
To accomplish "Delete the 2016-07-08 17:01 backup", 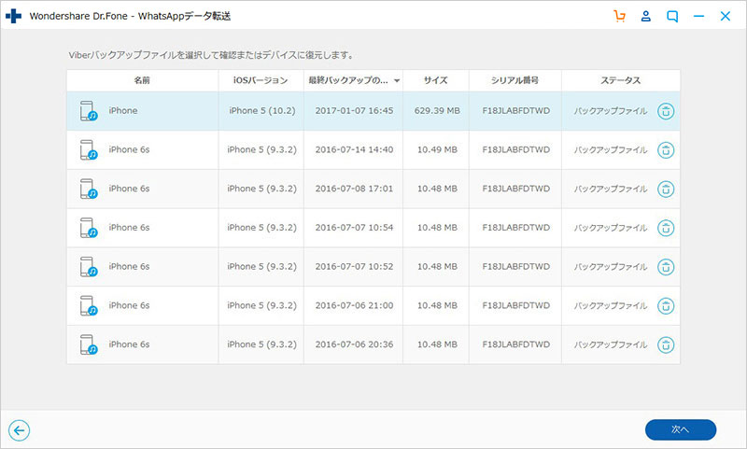I will (x=666, y=189).
